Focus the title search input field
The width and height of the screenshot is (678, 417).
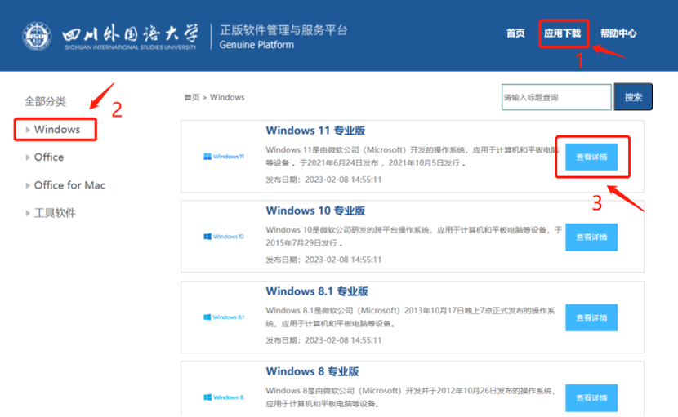coord(555,97)
